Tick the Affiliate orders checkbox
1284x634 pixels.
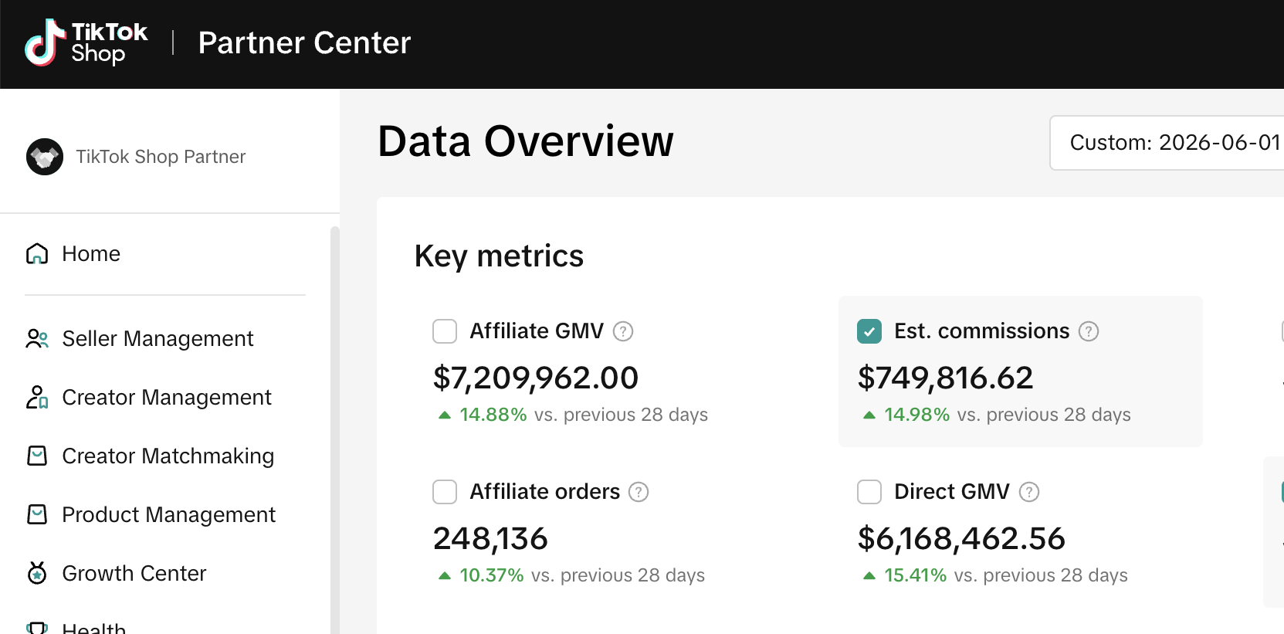coord(445,492)
